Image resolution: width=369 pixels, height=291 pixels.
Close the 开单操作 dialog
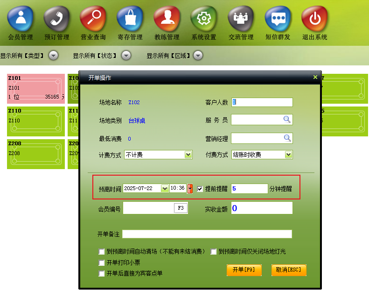pos(315,77)
